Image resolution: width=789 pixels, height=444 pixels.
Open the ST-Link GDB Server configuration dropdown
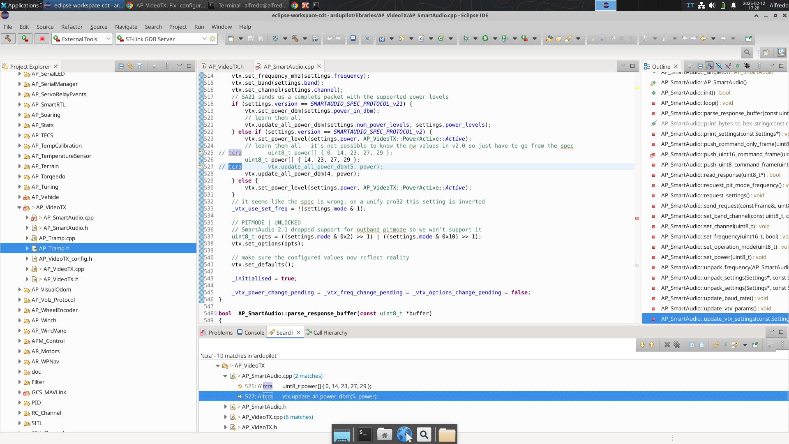(204, 39)
